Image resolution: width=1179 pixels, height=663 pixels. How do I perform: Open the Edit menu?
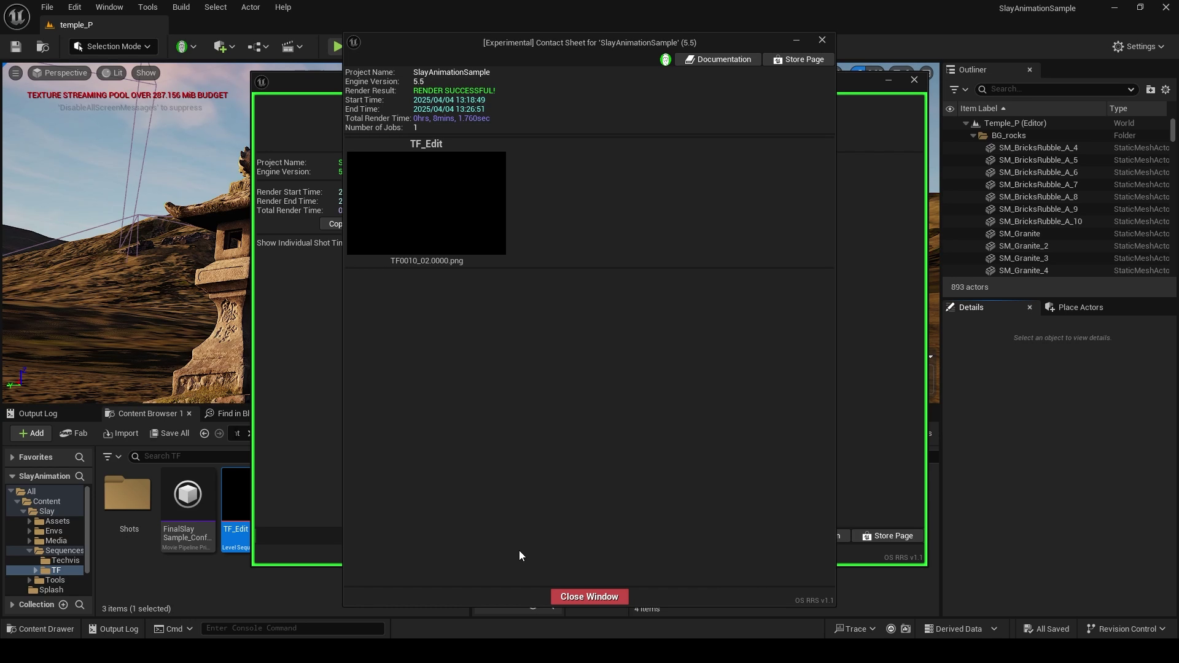point(74,7)
